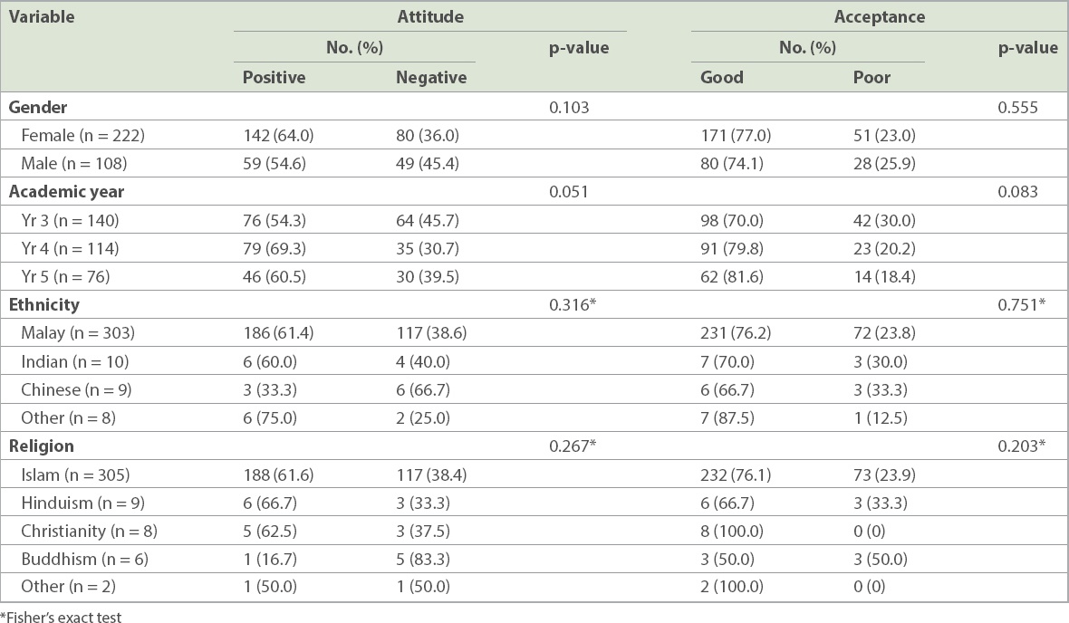Click the Academic year attitude p-value 0.051

pos(569,192)
